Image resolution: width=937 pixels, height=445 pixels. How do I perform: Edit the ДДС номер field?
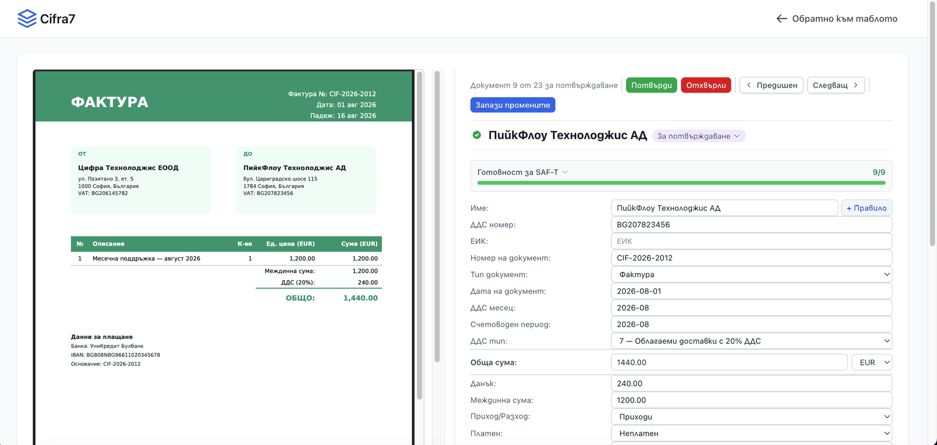coord(752,225)
